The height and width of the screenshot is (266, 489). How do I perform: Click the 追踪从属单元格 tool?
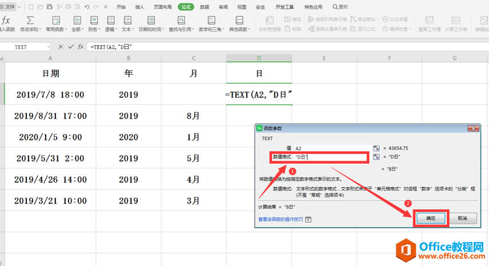(327, 29)
